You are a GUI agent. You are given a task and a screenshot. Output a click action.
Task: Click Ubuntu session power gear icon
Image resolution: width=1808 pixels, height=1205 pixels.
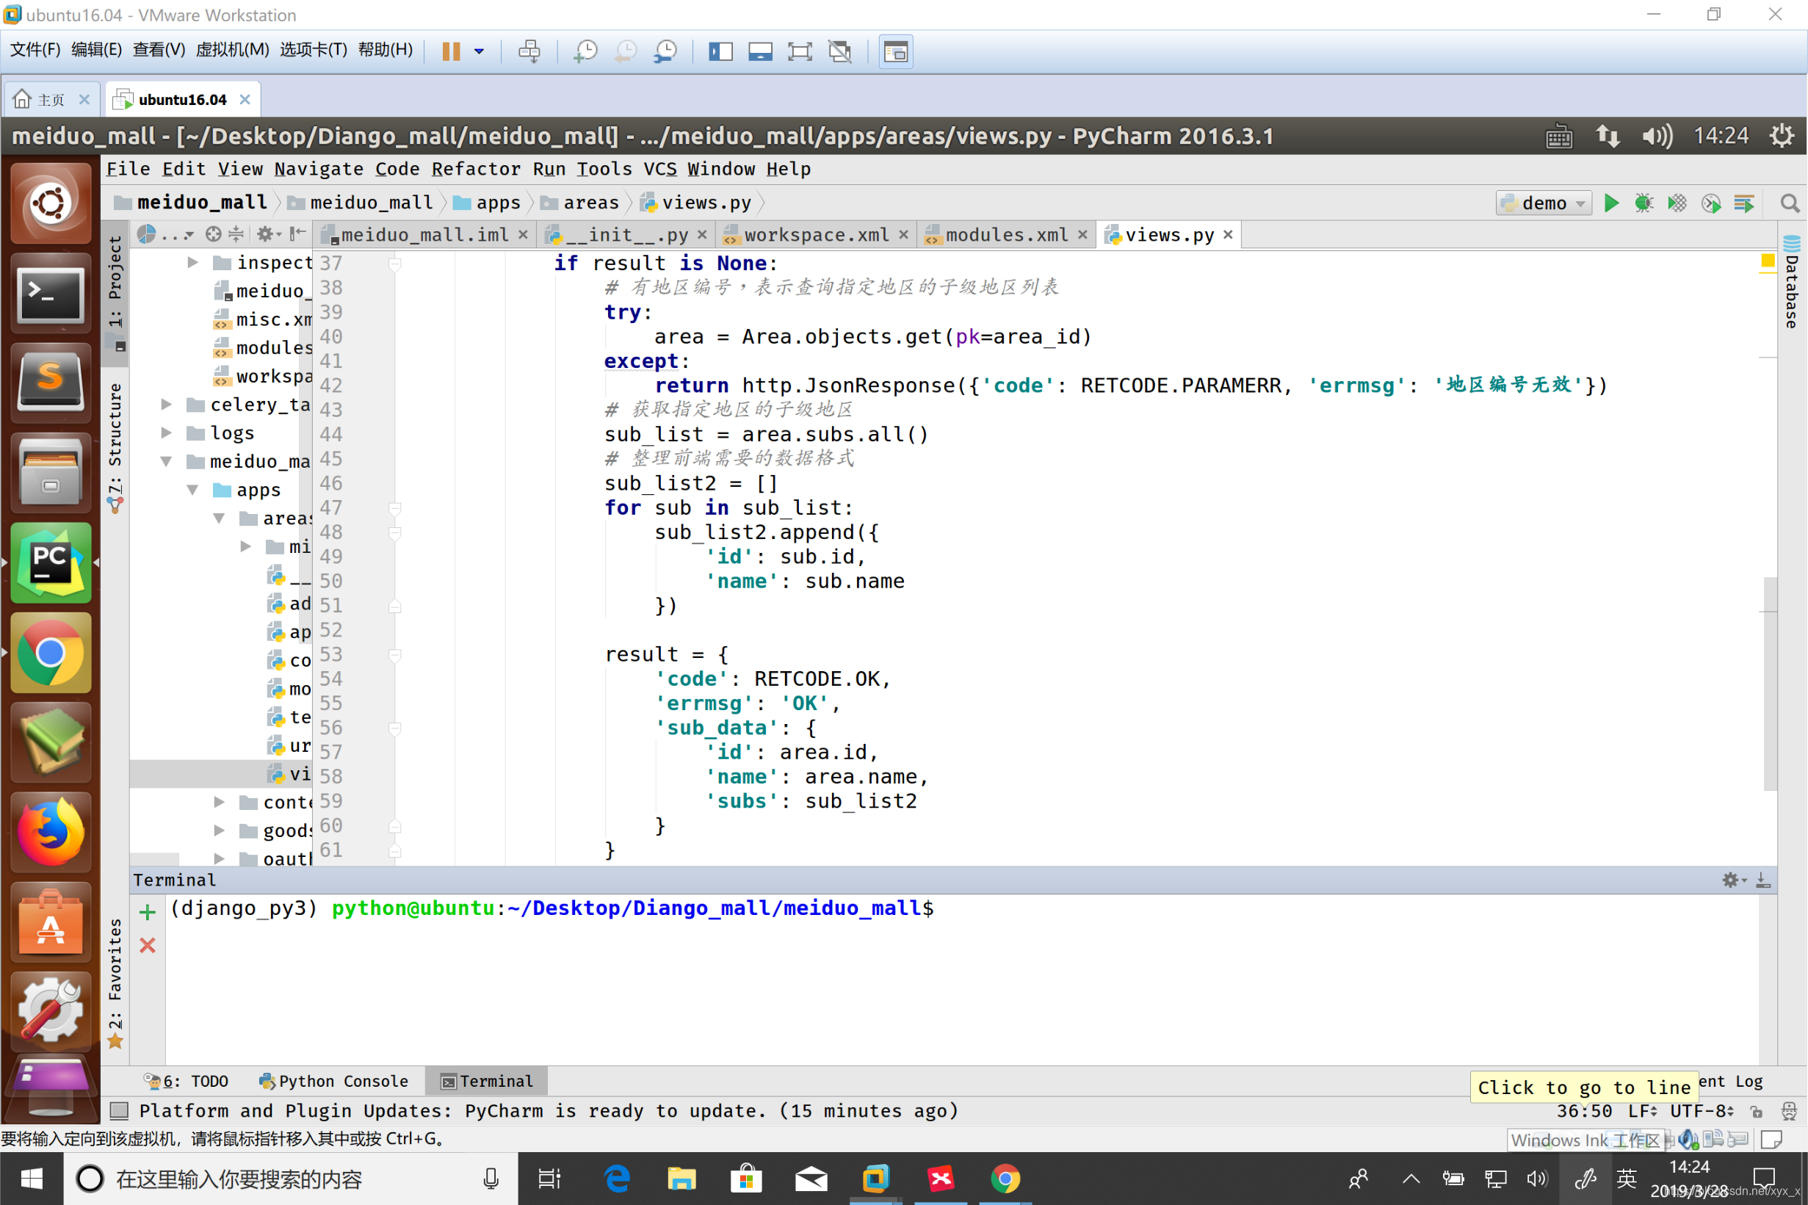1782,136
